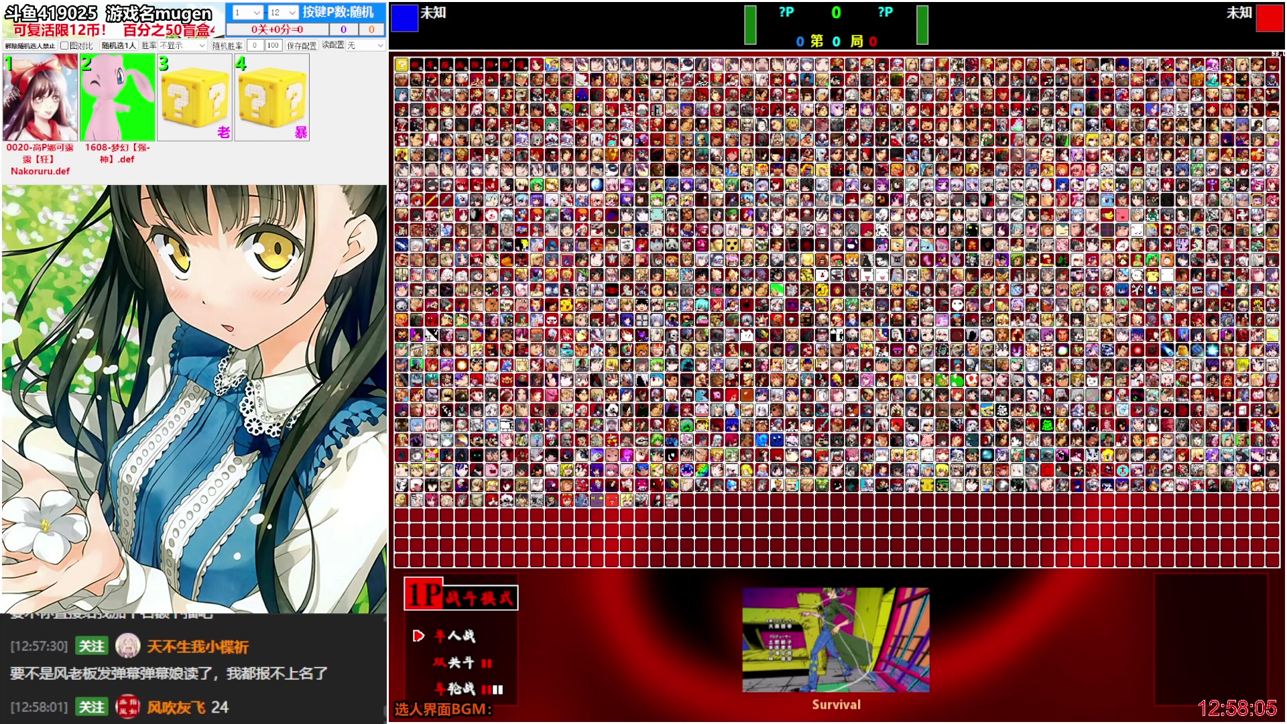Click the right 未知 player name
Viewport: 1287px width, 724px height.
coord(1239,13)
